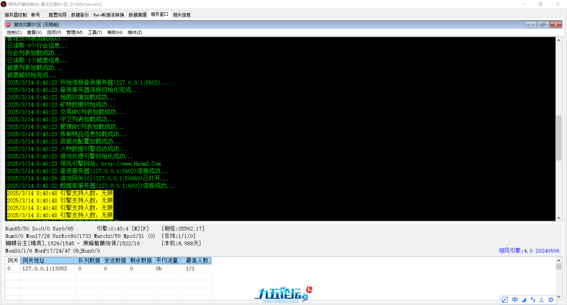
Task: Click the app logo in the main title bar
Action: click(x=4, y=4)
